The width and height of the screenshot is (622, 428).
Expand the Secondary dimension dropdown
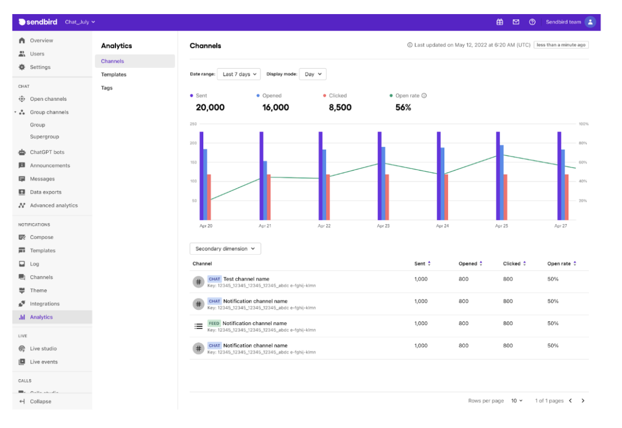[225, 249]
